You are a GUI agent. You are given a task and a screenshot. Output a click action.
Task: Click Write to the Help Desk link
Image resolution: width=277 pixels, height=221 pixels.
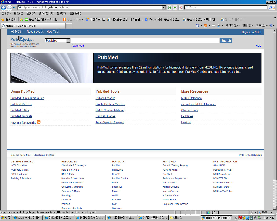coord(250,155)
